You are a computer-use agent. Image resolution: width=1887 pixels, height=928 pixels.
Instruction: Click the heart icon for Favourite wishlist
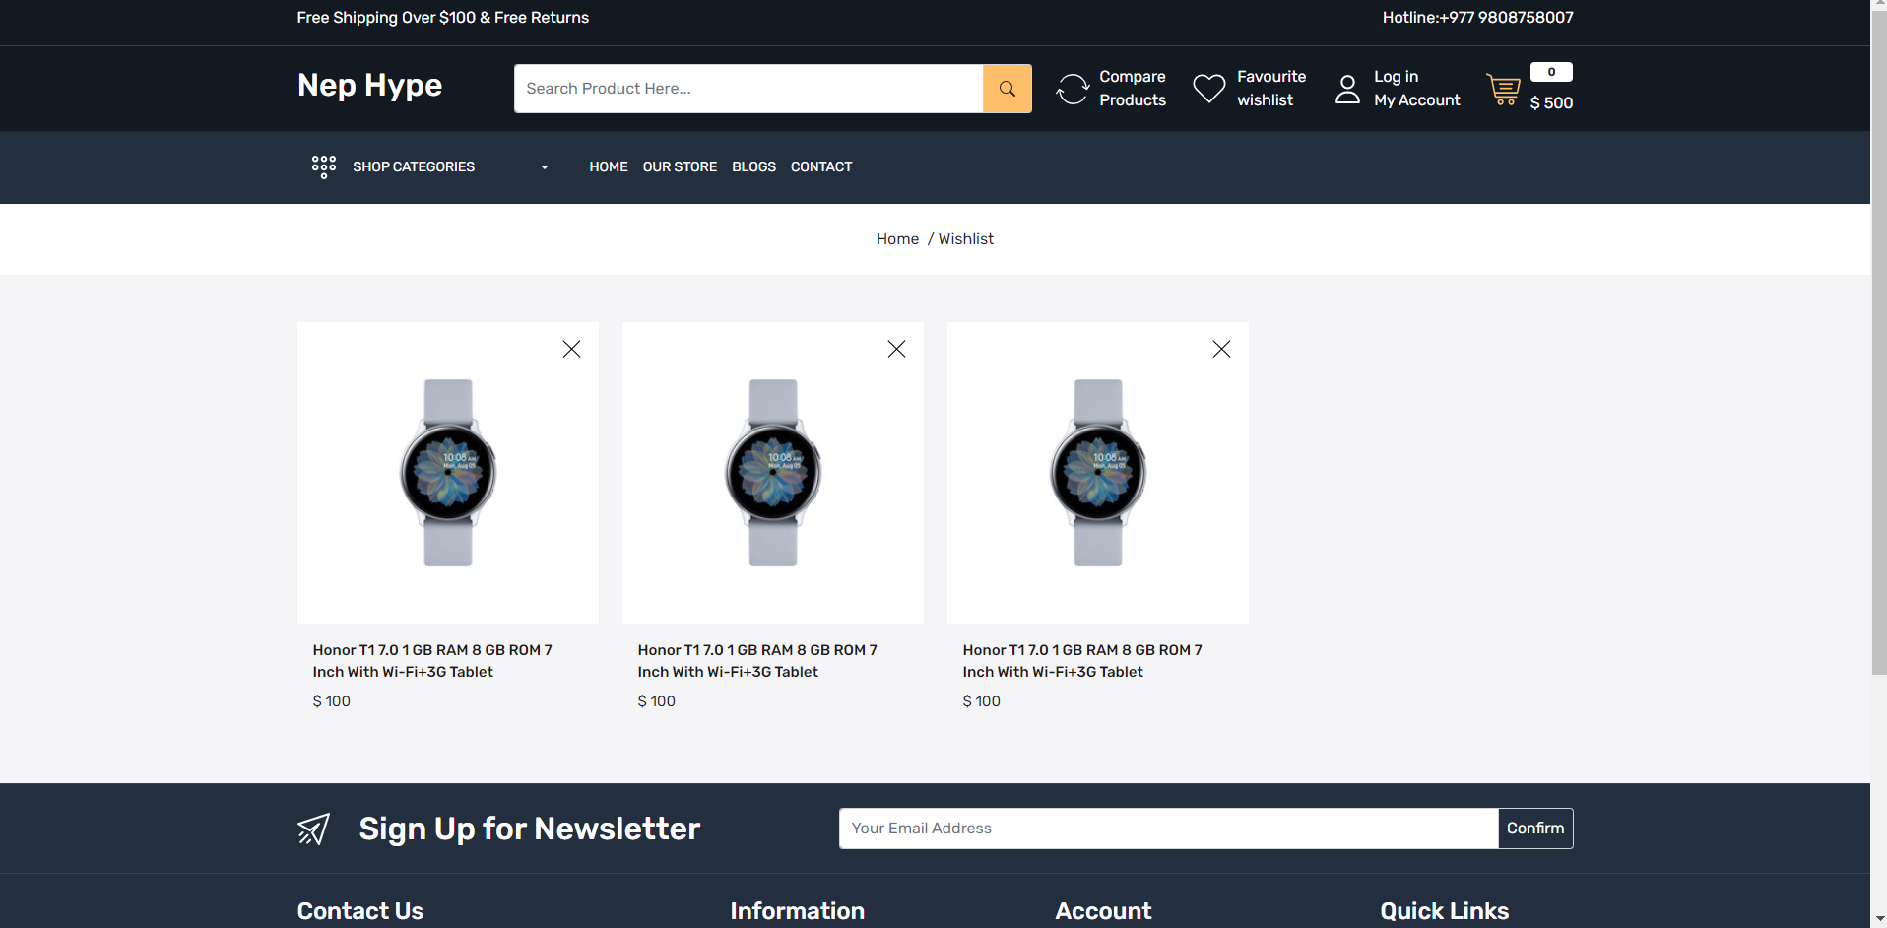[x=1208, y=88]
